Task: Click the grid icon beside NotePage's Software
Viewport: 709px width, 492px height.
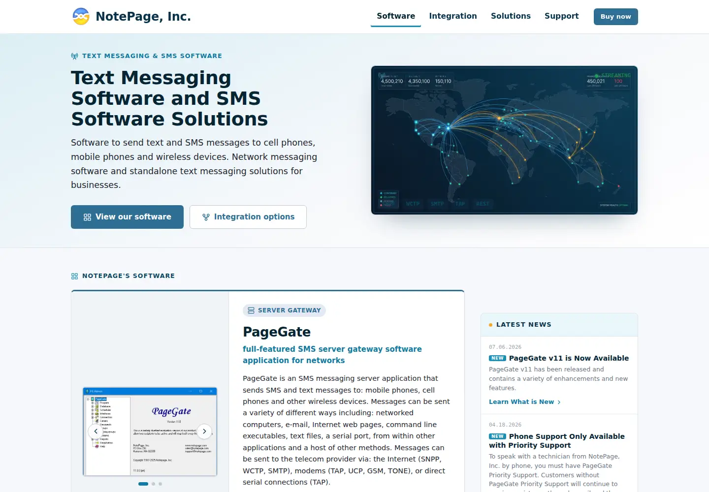Action: pyautogui.click(x=75, y=276)
